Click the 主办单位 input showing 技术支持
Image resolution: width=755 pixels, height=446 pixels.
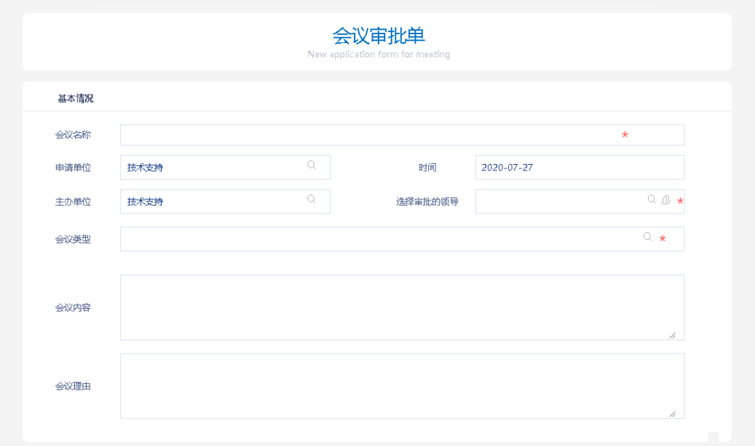(226, 202)
